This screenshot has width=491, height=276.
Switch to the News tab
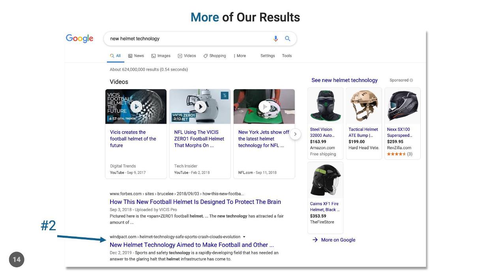[136, 56]
